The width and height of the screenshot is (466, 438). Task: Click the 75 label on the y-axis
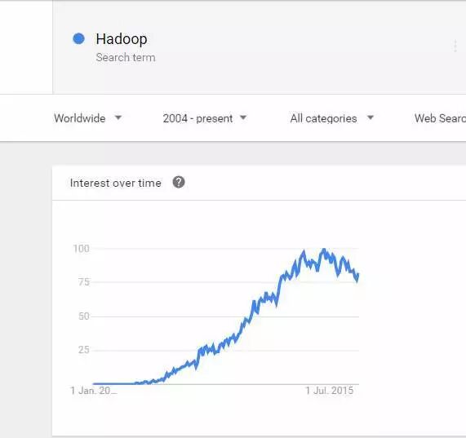pos(84,282)
